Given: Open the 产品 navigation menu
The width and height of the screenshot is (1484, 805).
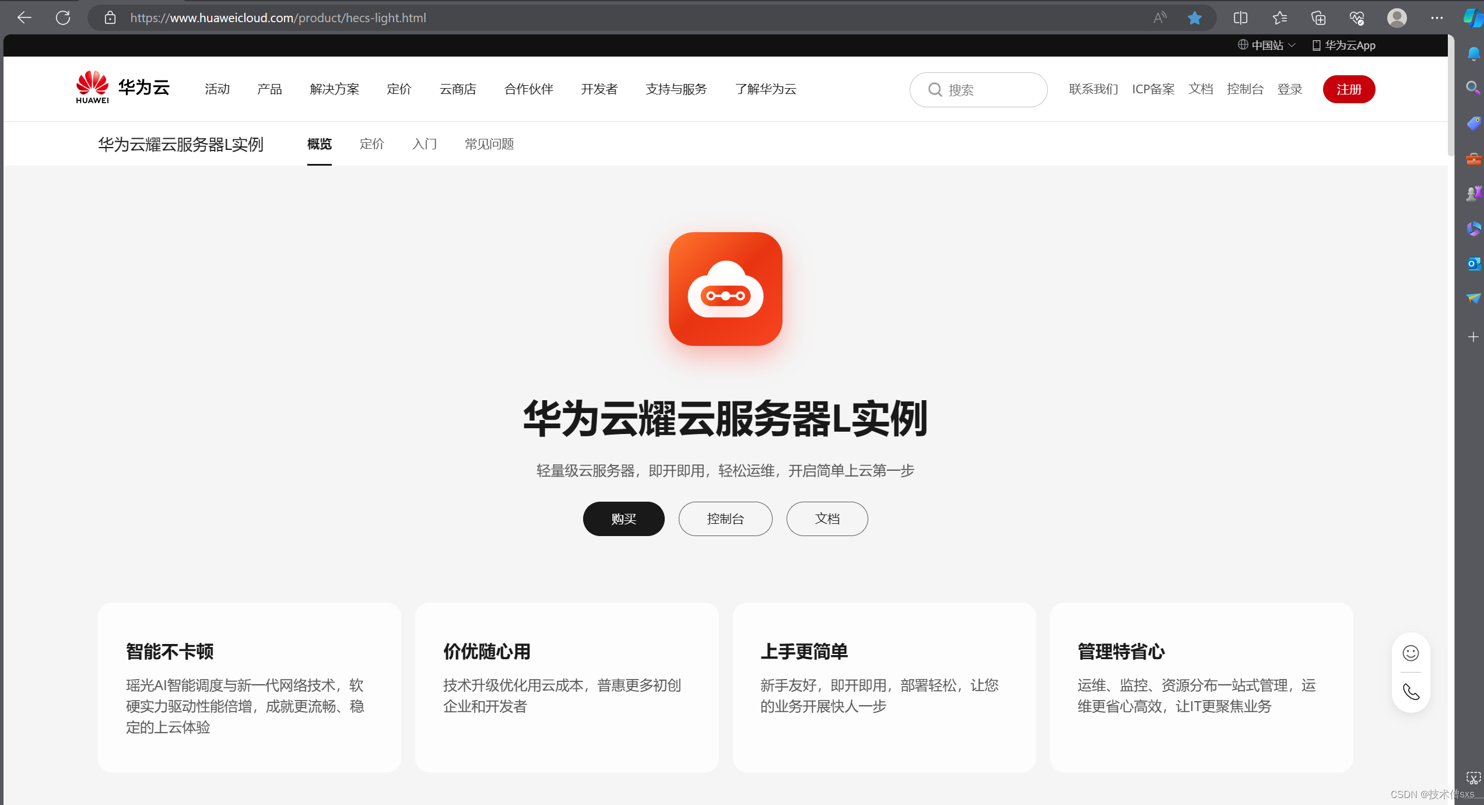Looking at the screenshot, I should 269,89.
